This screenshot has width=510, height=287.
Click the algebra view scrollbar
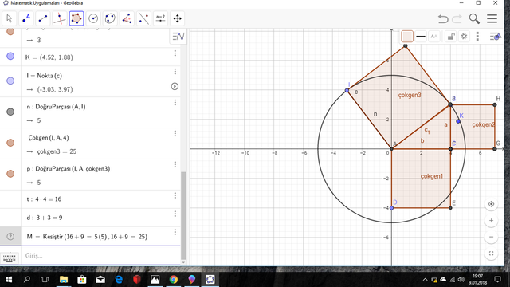click(183, 216)
